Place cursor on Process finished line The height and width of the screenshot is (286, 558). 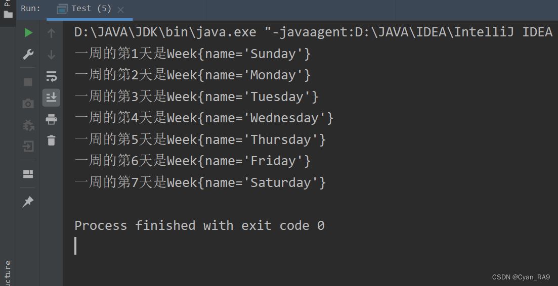(199, 225)
